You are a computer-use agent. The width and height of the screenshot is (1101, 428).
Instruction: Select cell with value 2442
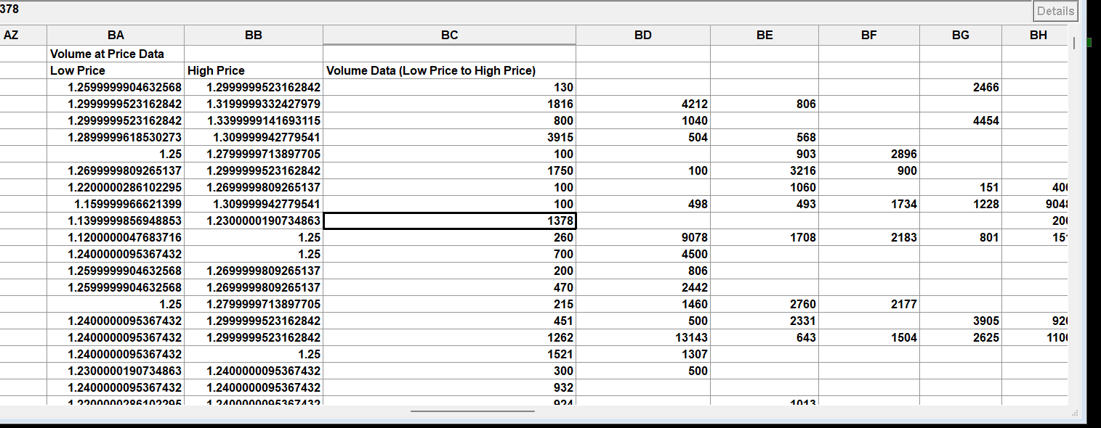643,287
